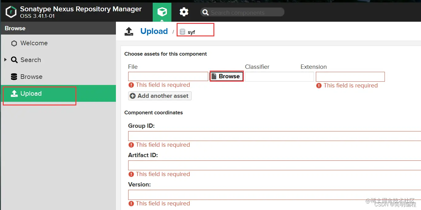421x210 pixels.
Task: Click the Add another asset button
Action: click(x=160, y=96)
